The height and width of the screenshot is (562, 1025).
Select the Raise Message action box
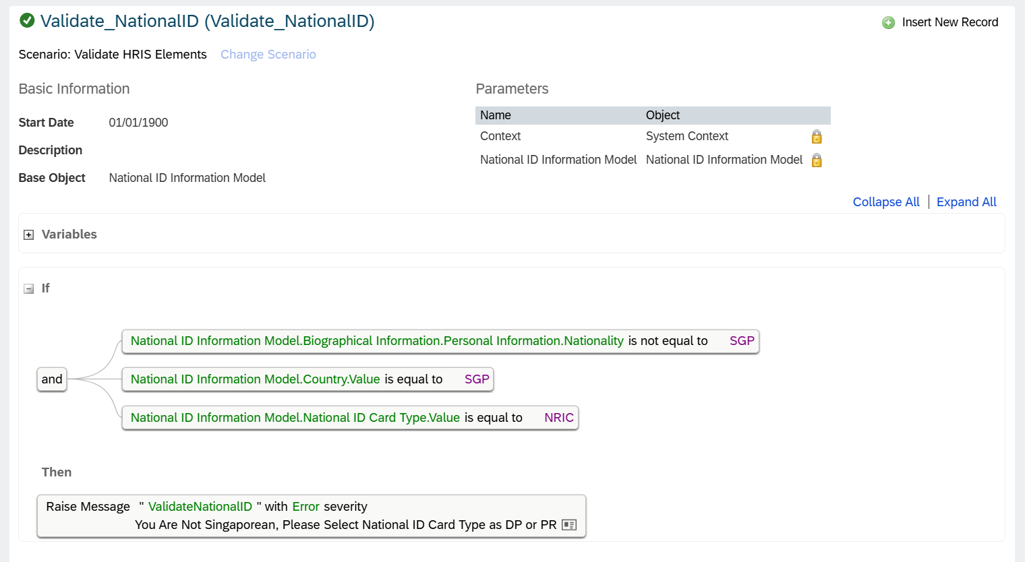tap(312, 516)
